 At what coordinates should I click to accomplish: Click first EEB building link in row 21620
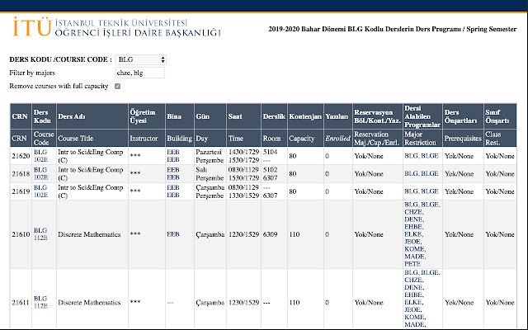(x=173, y=152)
